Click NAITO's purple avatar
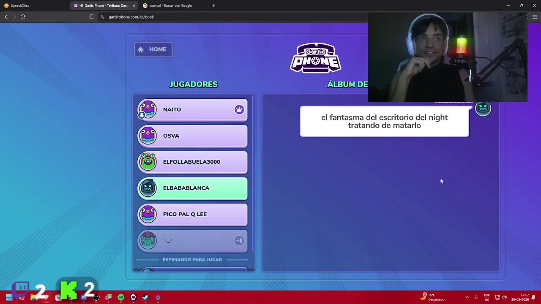The width and height of the screenshot is (541, 304). coord(148,109)
